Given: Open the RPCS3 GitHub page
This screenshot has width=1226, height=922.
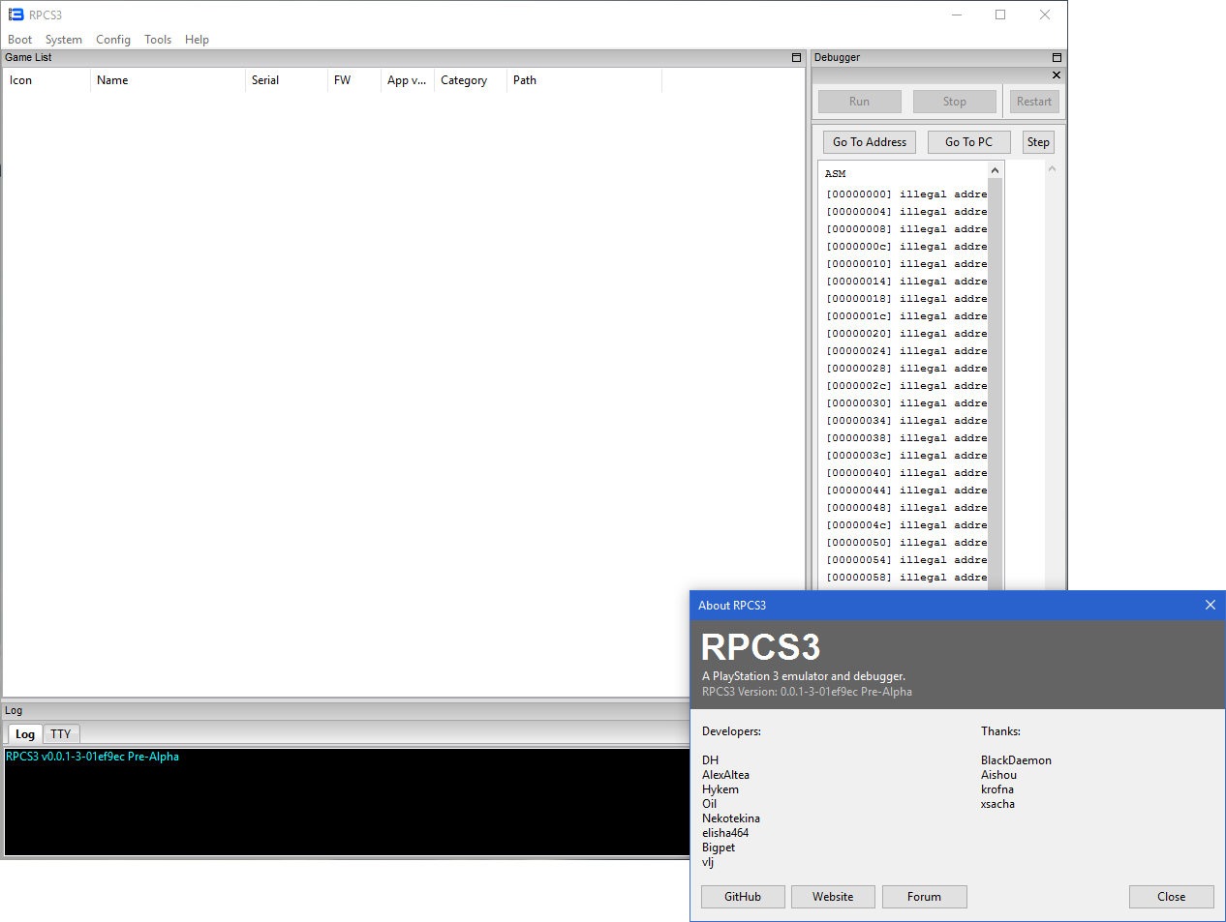Looking at the screenshot, I should (742, 896).
